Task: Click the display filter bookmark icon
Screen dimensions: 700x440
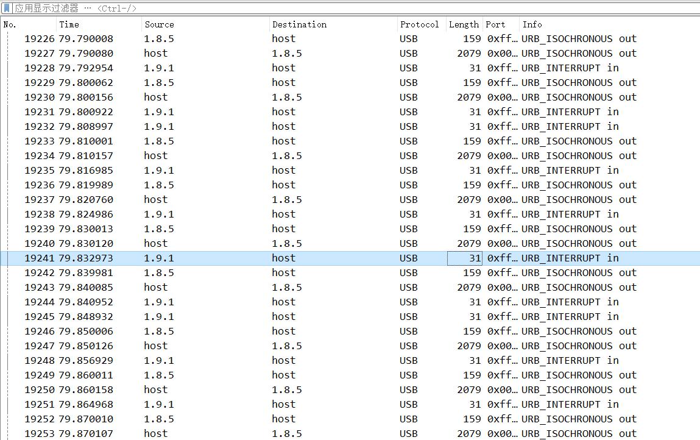Action: click(x=7, y=8)
